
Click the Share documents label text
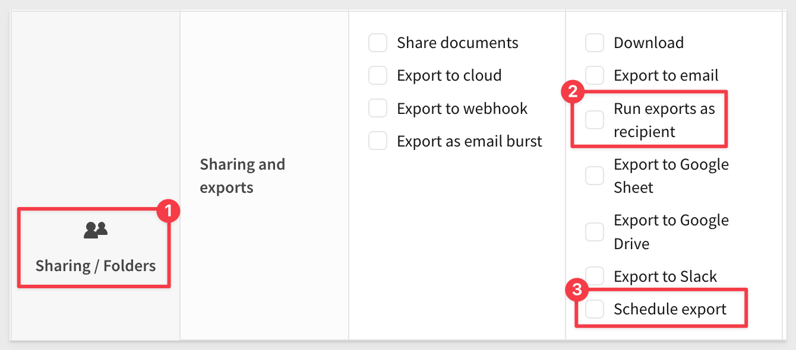point(457,43)
